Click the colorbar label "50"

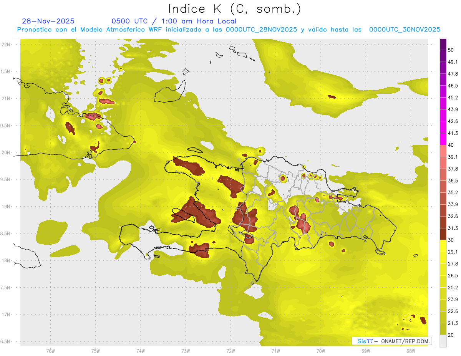click(451, 50)
